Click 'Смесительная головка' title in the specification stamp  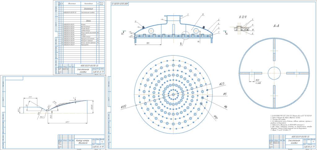[x=83, y=70]
